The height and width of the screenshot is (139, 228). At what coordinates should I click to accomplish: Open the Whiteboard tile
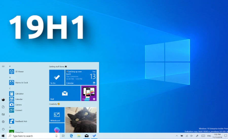point(57,115)
